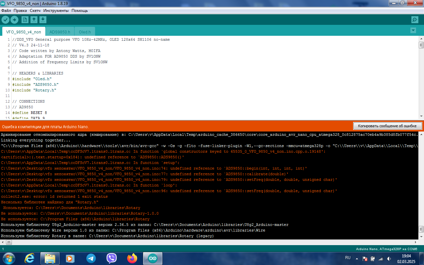Open a sketch with the Open icon
Image resolution: width=424 pixels, height=265 pixels.
pos(34,20)
